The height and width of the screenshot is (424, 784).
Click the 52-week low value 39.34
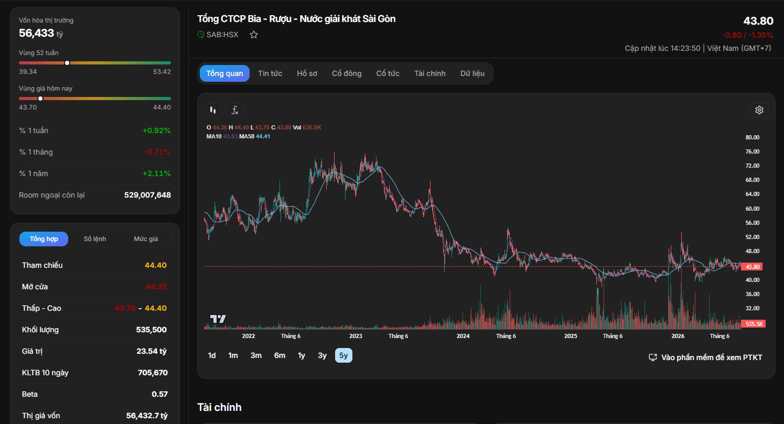(x=28, y=71)
